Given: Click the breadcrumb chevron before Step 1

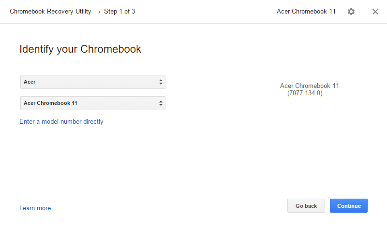Looking at the screenshot, I should pos(99,12).
